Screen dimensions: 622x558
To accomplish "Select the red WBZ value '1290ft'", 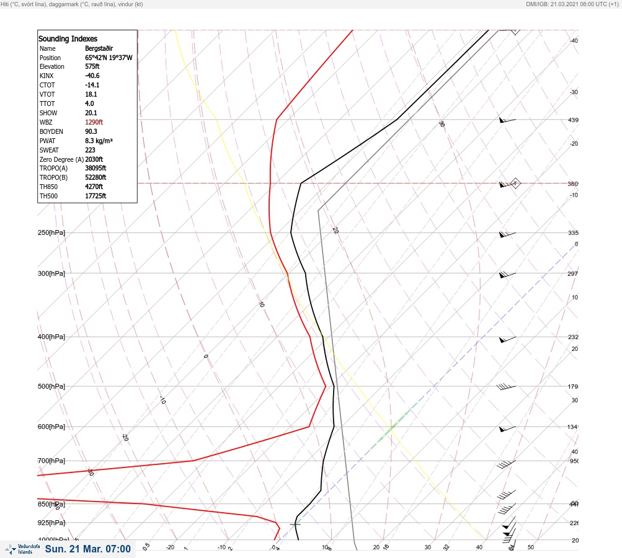I will [x=94, y=122].
